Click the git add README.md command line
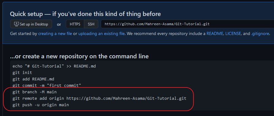The width and height of the screenshot is (274, 116). (x=34, y=79)
